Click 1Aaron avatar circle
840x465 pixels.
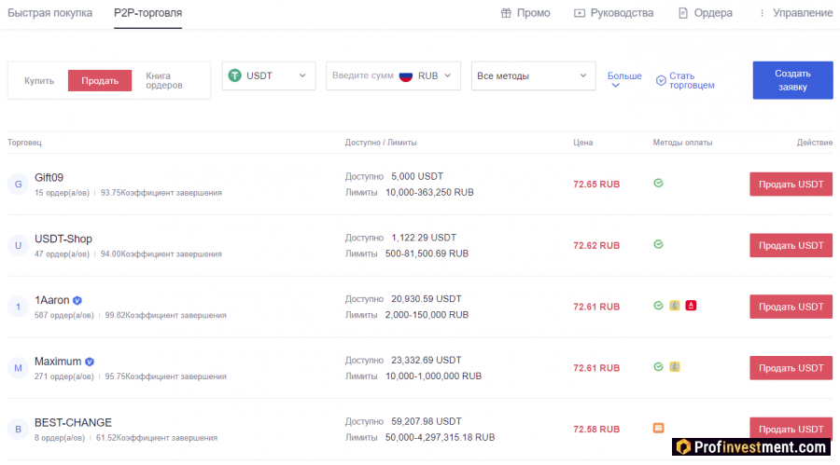coord(19,307)
